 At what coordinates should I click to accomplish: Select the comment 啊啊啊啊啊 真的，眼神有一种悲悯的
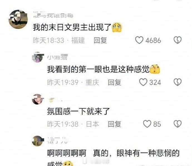click(x=113, y=153)
